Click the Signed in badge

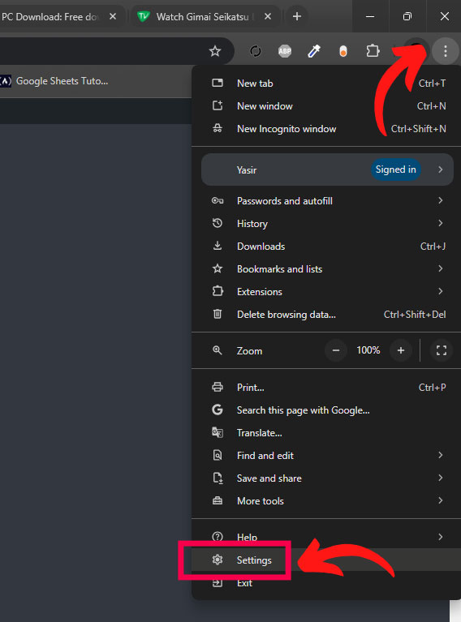click(x=395, y=169)
